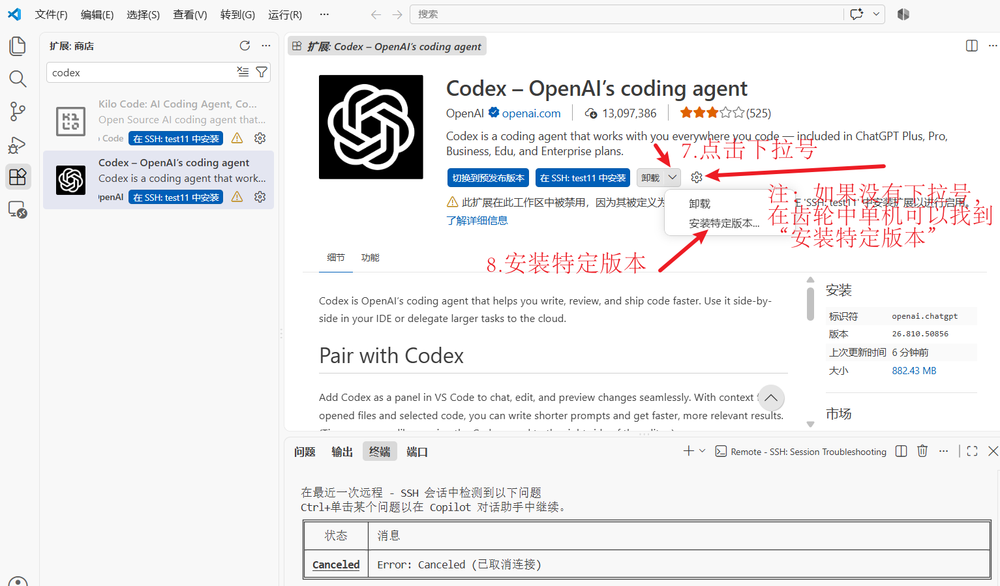This screenshot has height=586, width=1000.
Task: Select the 终端 panel tab
Action: (380, 452)
